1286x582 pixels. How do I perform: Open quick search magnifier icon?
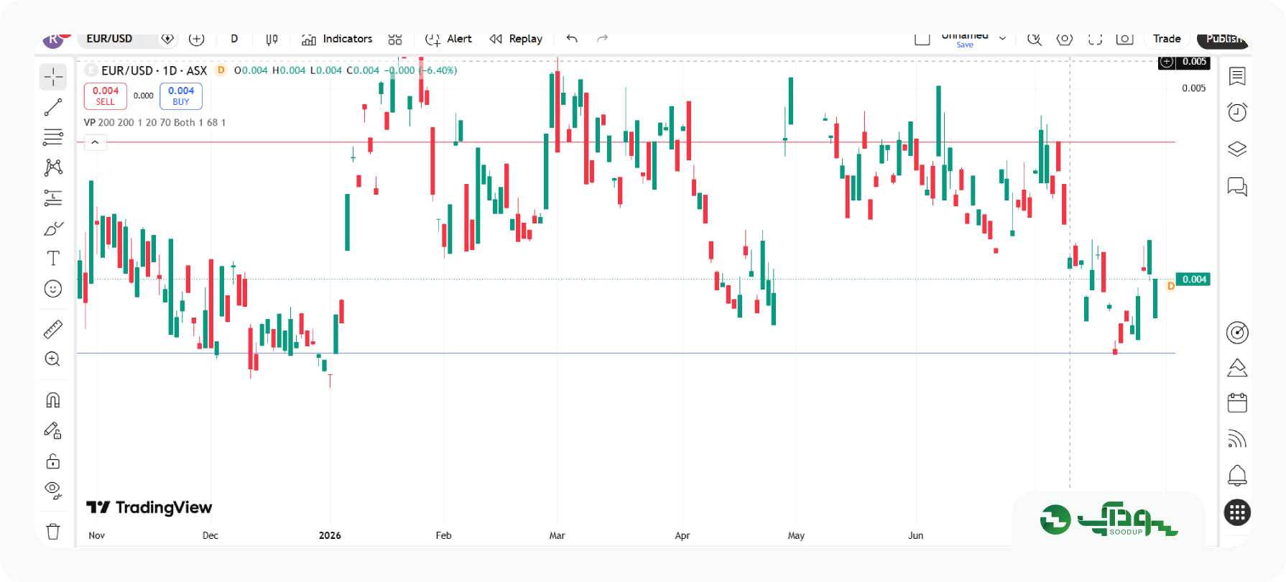click(x=1035, y=40)
